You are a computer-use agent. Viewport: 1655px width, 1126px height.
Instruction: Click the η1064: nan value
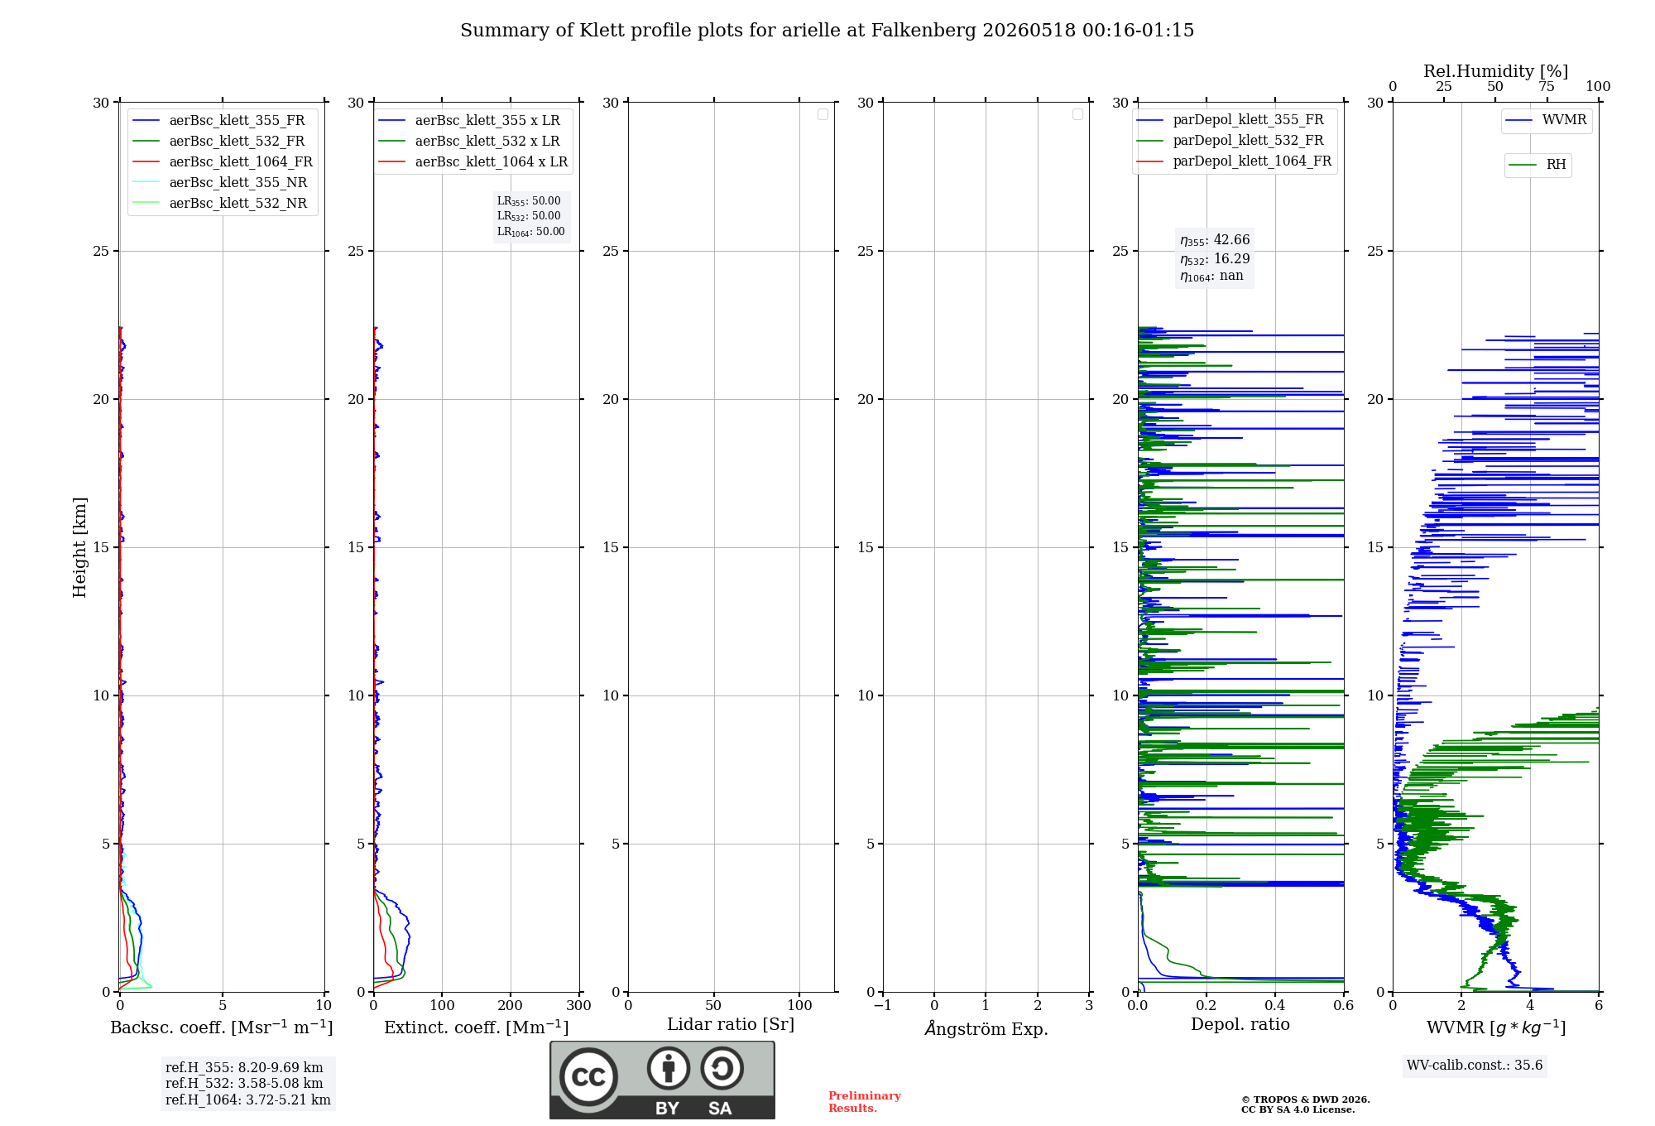point(1211,277)
